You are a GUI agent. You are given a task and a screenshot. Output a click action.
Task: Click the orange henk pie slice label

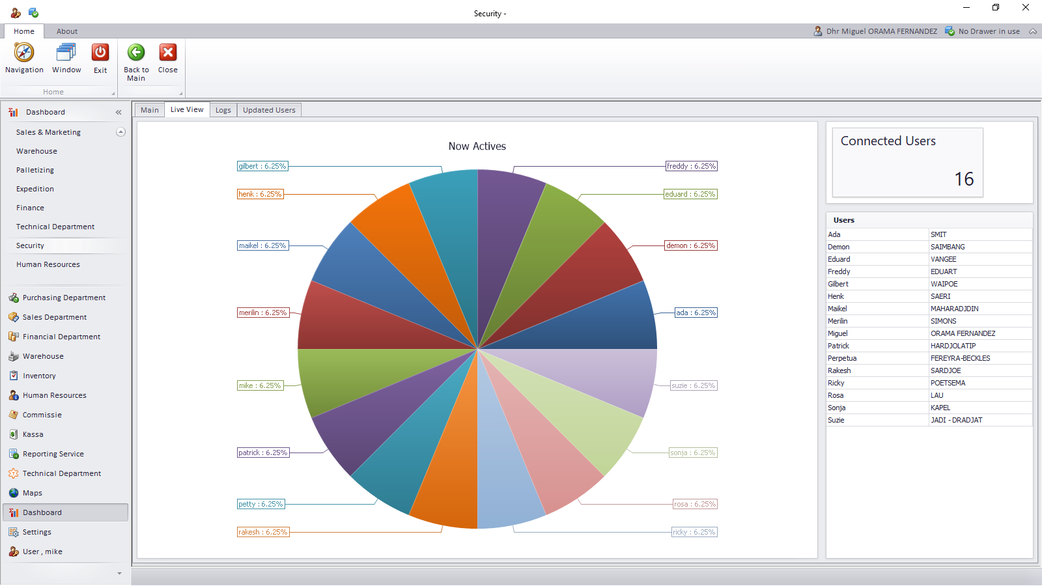(x=260, y=194)
